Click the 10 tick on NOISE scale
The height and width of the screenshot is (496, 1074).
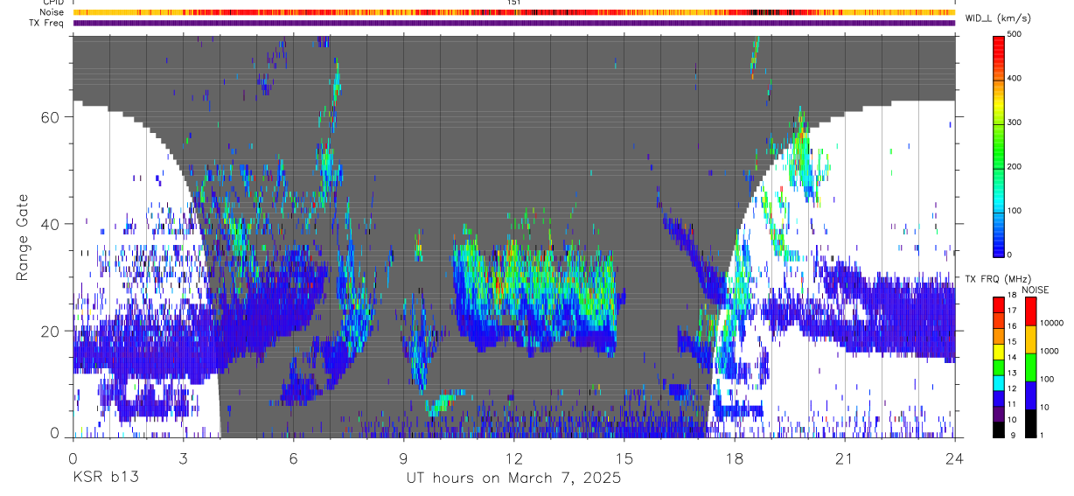pyautogui.click(x=1045, y=408)
